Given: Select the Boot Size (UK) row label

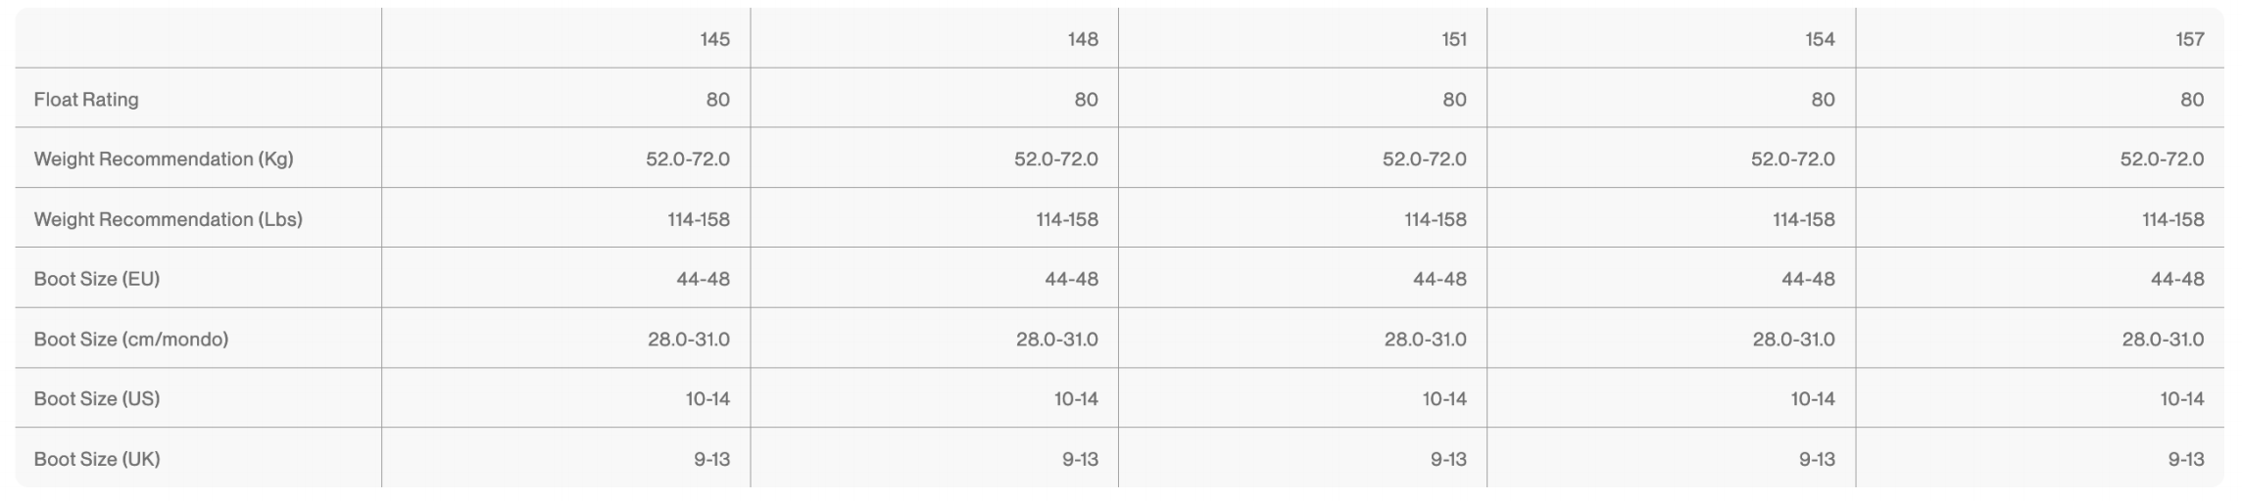Looking at the screenshot, I should (97, 459).
